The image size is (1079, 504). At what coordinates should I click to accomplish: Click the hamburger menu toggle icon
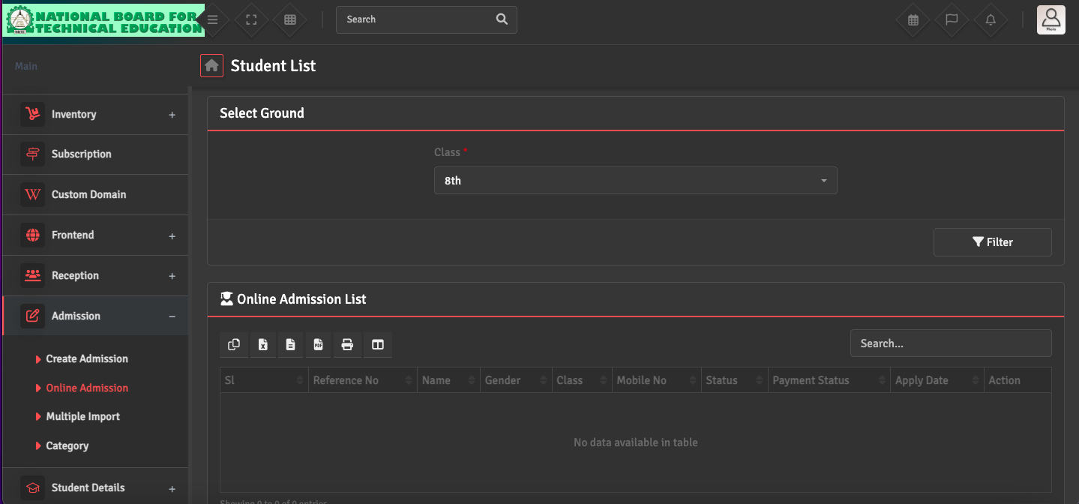click(213, 20)
